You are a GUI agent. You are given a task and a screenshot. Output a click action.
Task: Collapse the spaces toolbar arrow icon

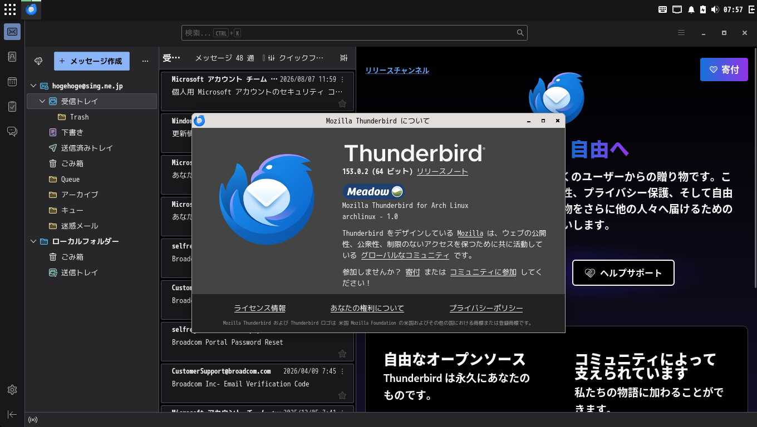point(12,414)
